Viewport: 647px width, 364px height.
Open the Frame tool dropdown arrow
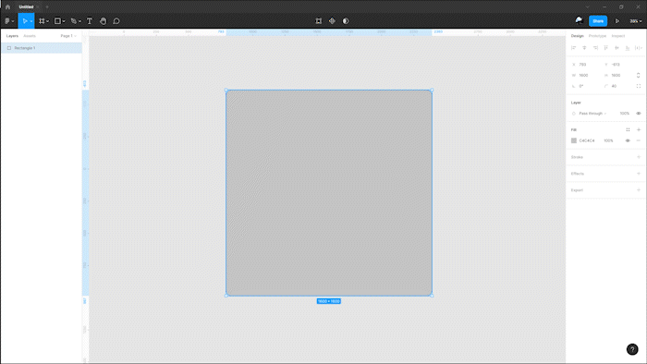point(47,21)
